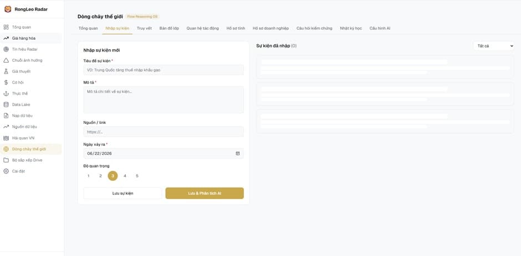Click Nguồn dữ liệu trend icon
Viewport: 521px width, 256px height.
[6, 127]
